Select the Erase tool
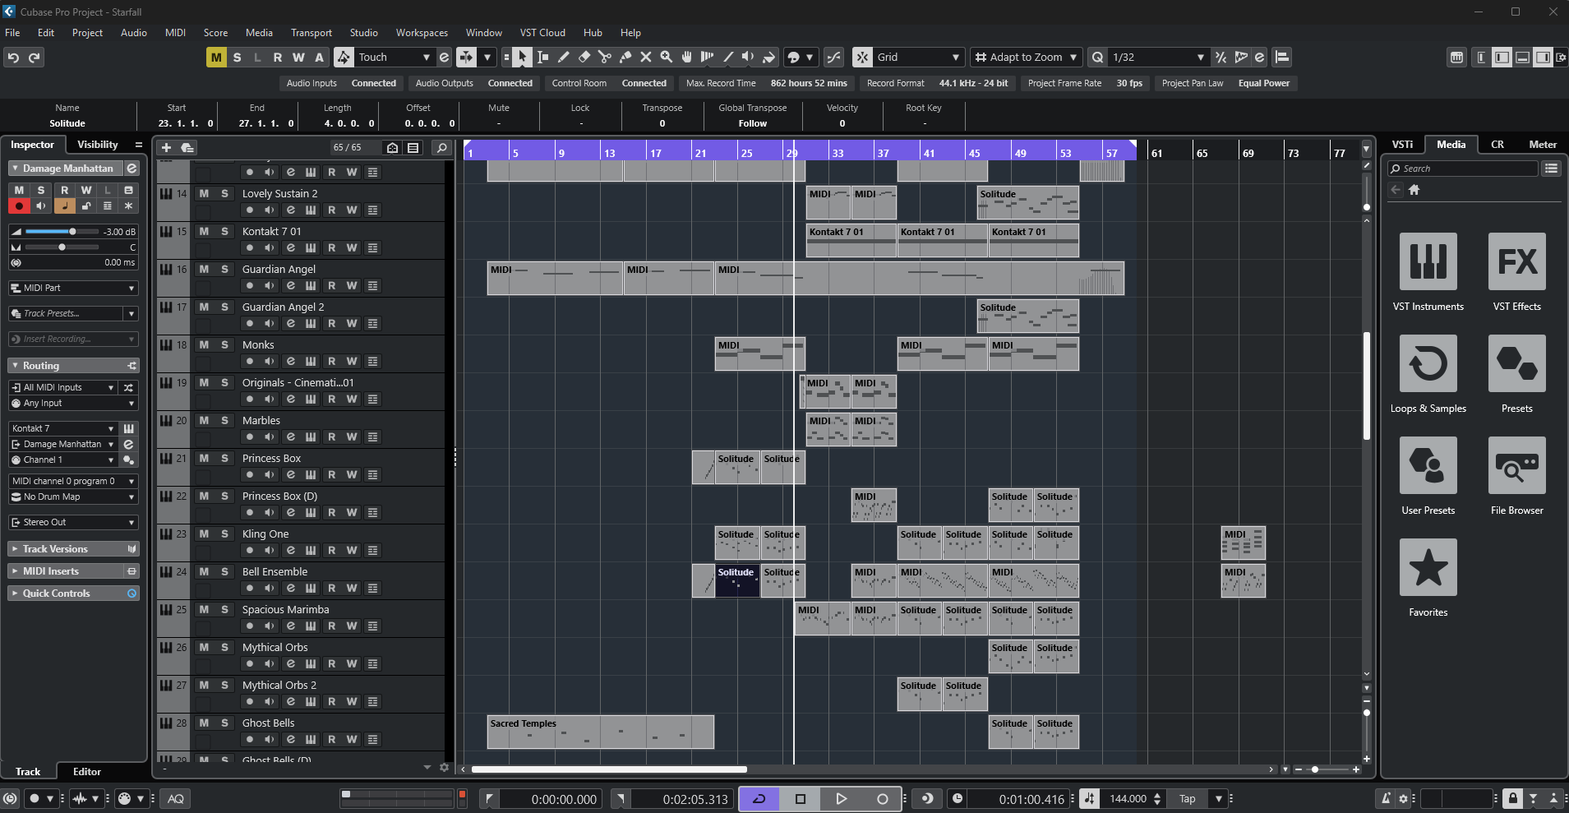The image size is (1569, 813). click(584, 58)
